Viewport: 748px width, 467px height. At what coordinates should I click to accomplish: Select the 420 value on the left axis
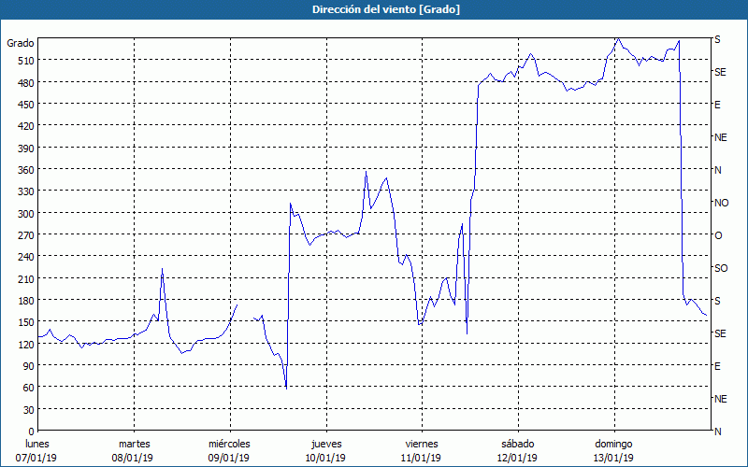[27, 126]
